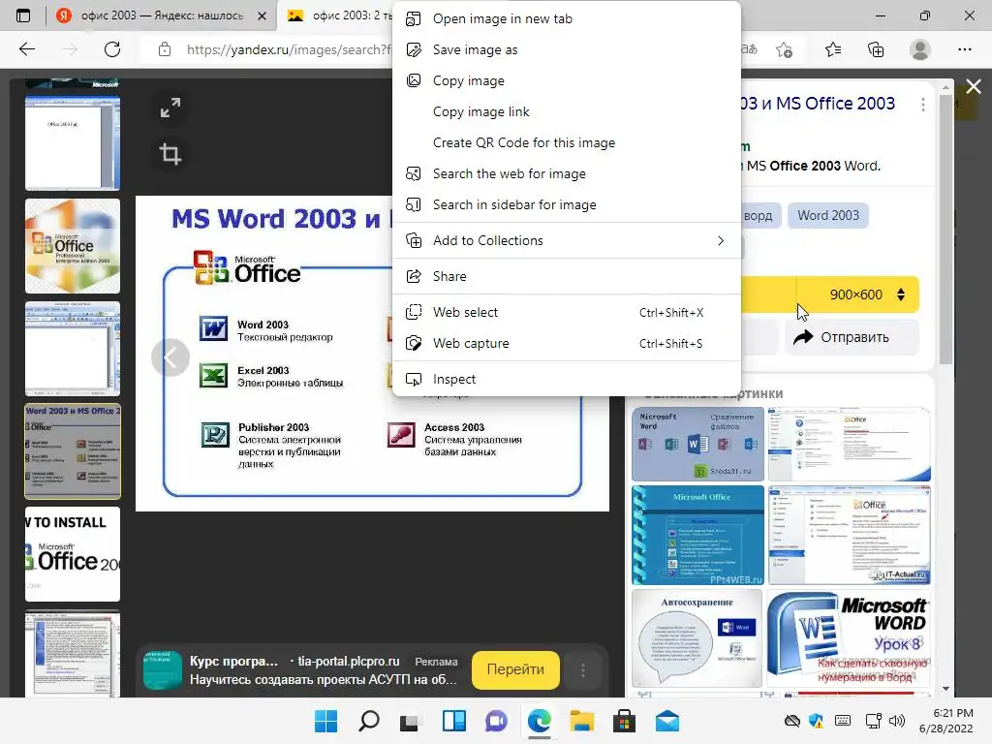Choose Search the web for image
The height and width of the screenshot is (744, 992).
[566, 174]
